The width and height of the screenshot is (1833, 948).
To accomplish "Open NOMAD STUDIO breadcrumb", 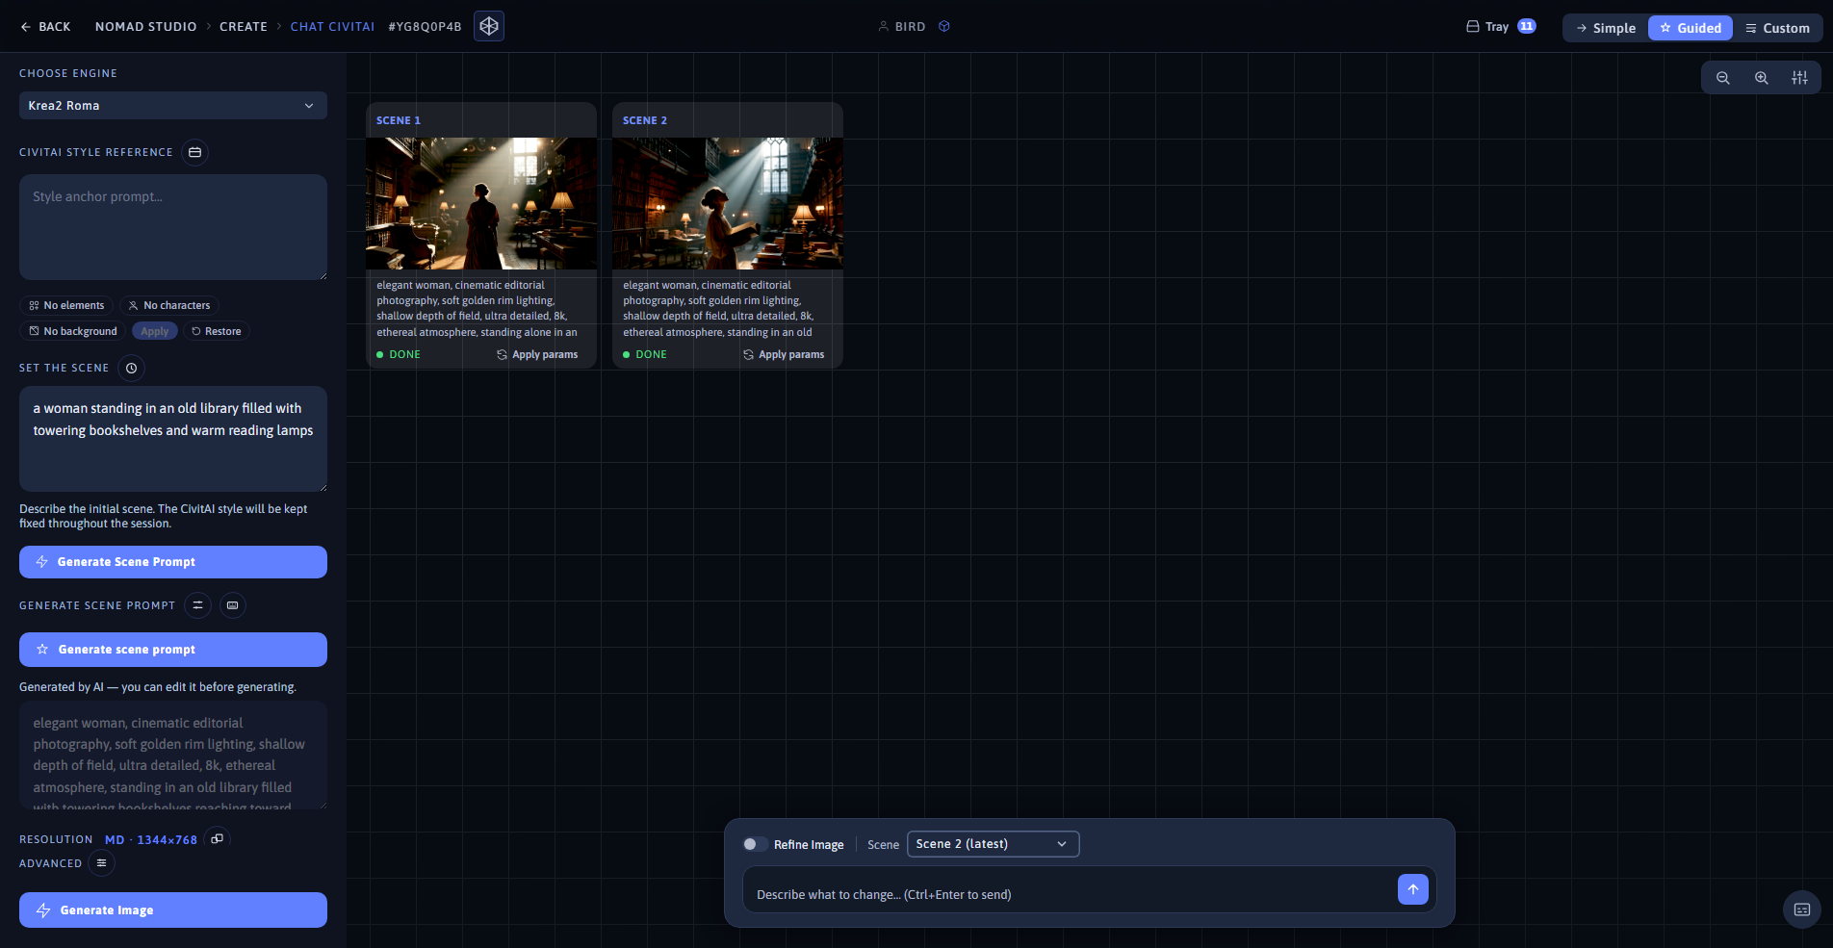I will click(146, 27).
